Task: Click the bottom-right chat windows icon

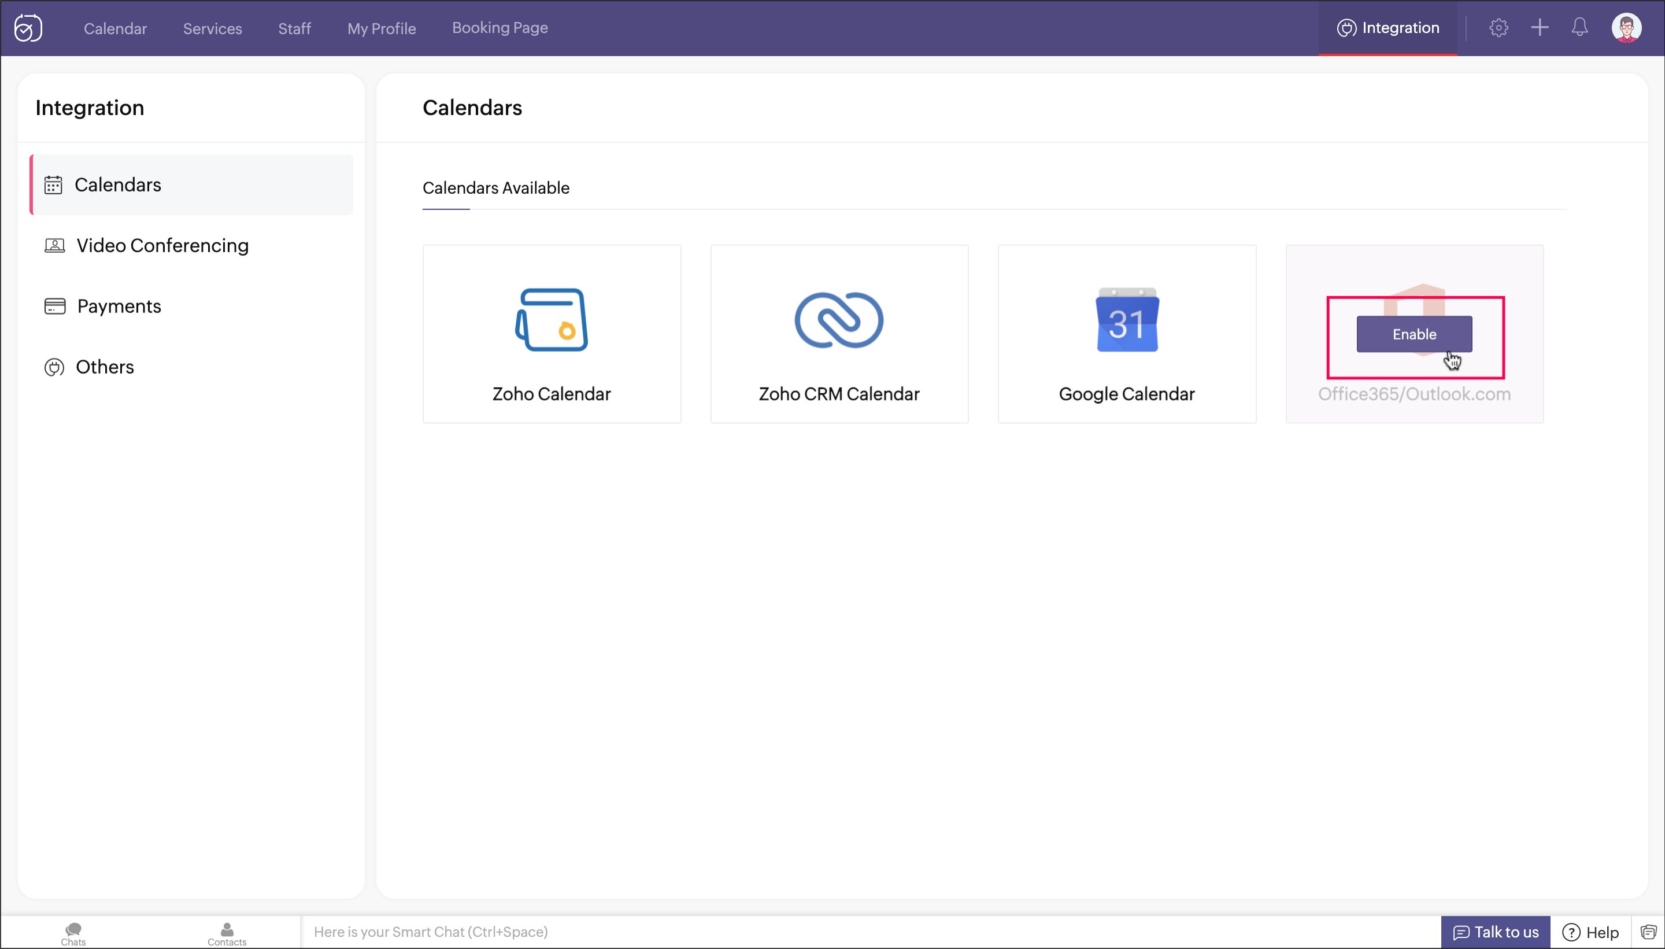Action: [x=1648, y=932]
